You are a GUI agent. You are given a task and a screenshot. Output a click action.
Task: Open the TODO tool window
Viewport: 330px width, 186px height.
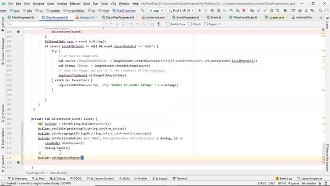[76, 178]
